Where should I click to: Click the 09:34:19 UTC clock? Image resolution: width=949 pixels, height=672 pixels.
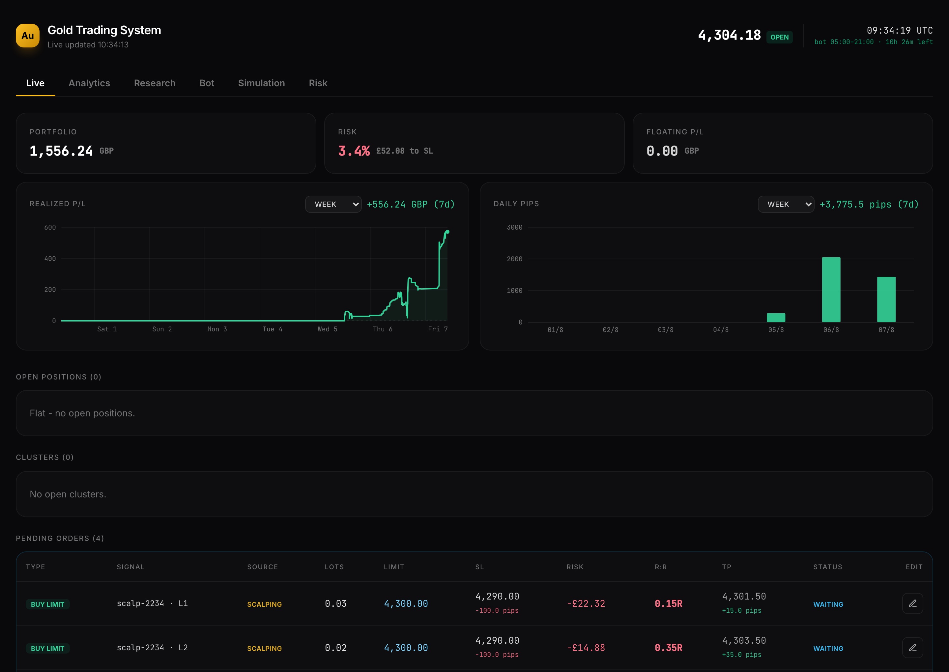(x=900, y=31)
